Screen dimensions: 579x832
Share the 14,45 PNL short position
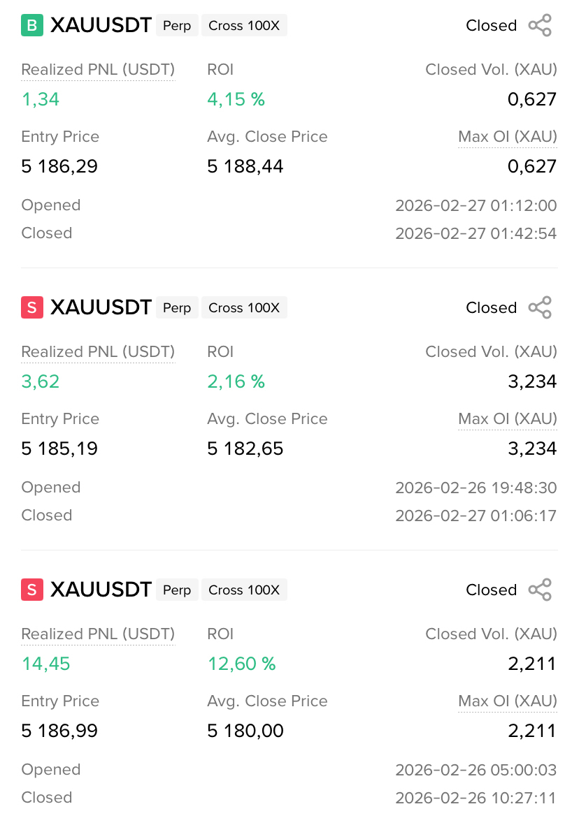coord(540,590)
